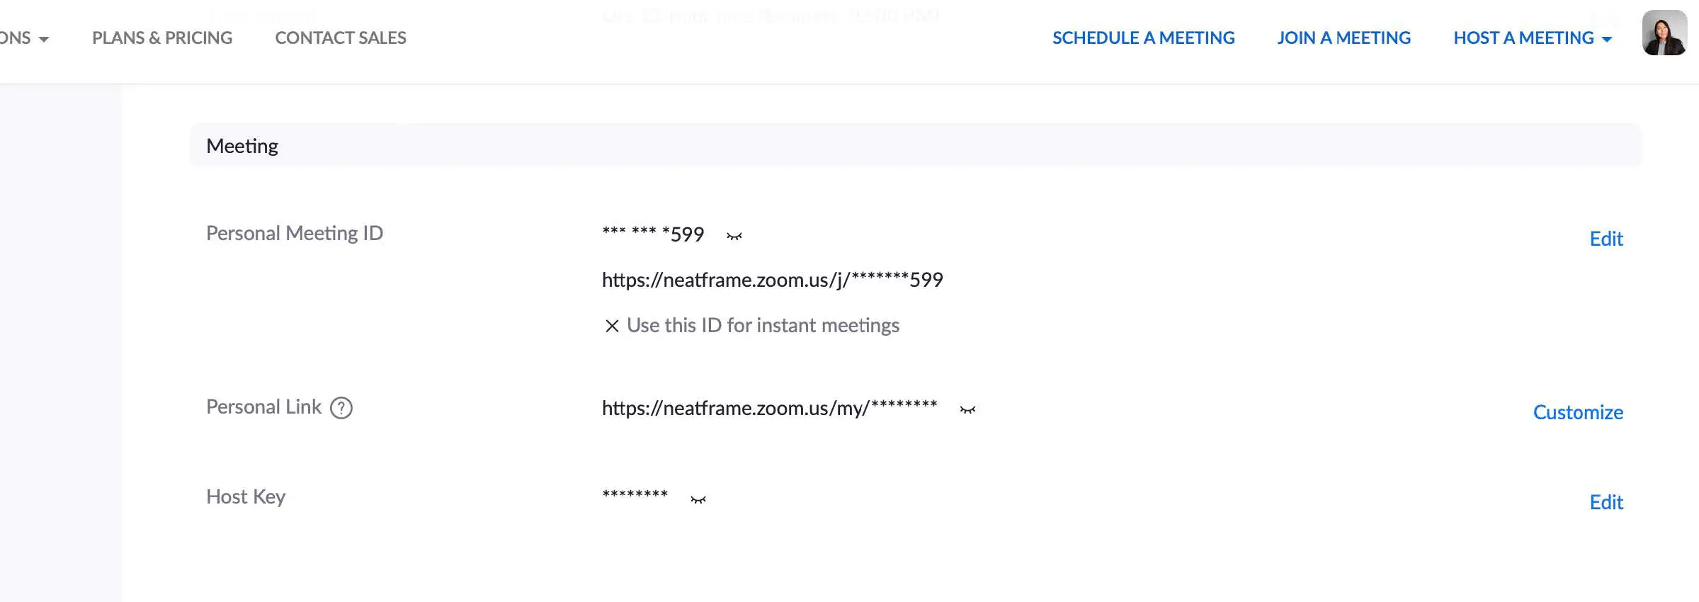1699x602 pixels.
Task: Reveal the Personal Meeting ID with eye icon
Action: [x=734, y=236]
